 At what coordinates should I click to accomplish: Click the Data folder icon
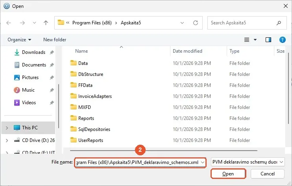click(73, 63)
